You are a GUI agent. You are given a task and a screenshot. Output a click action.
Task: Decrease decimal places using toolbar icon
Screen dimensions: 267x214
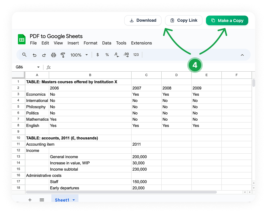[x=116, y=55]
